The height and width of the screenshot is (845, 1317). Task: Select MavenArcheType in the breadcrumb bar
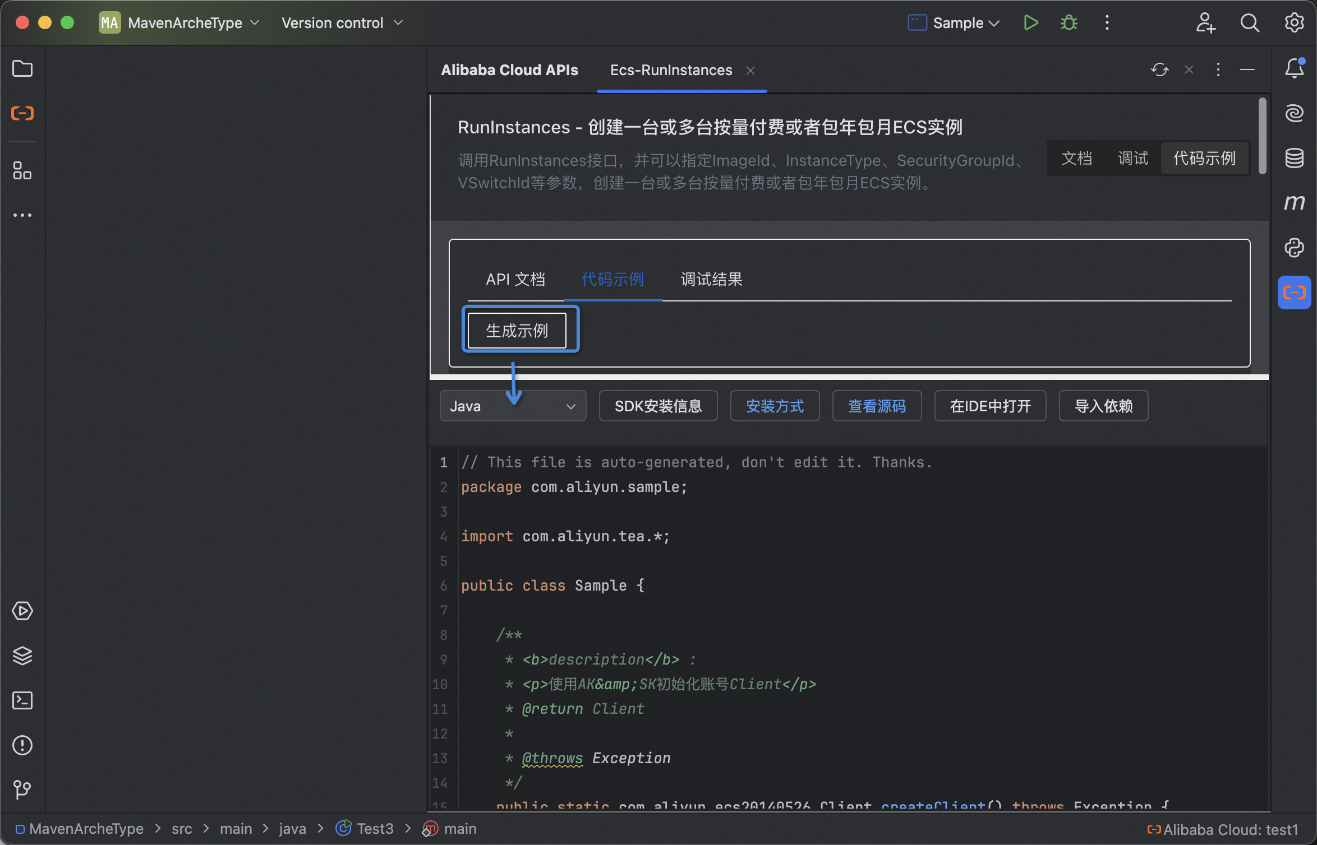click(x=80, y=829)
